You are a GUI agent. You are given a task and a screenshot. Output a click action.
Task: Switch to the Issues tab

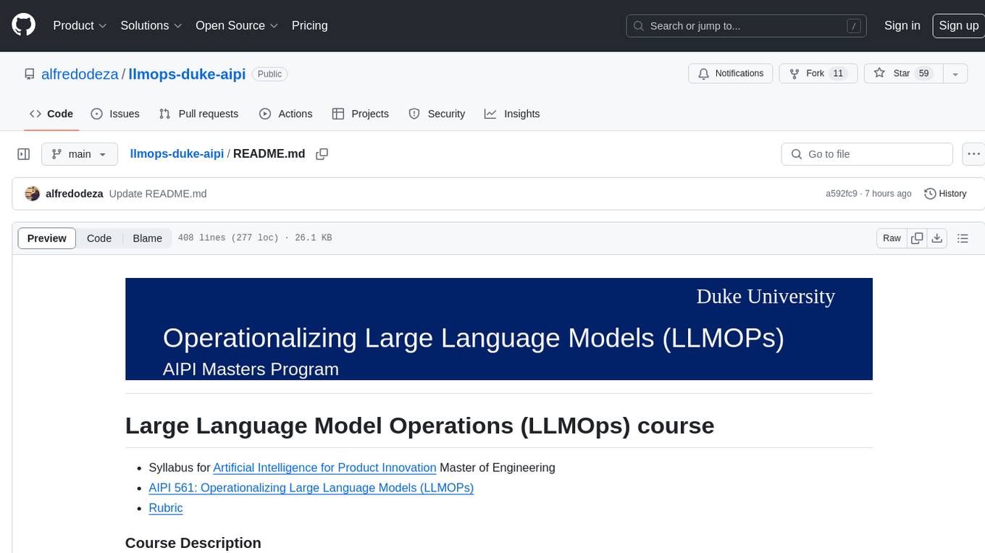115,114
